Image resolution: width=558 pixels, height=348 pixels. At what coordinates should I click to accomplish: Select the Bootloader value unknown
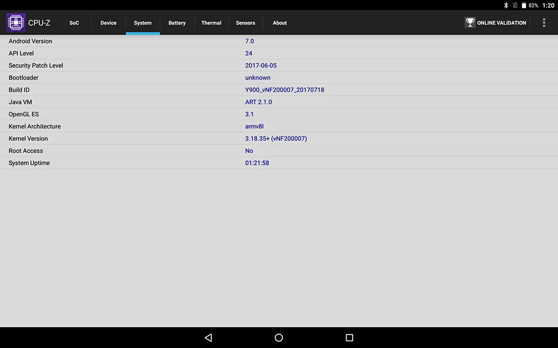point(258,78)
